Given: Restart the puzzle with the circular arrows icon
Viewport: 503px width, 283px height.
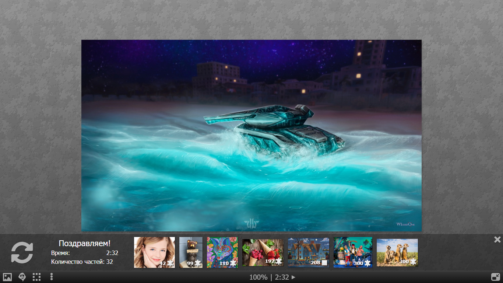Looking at the screenshot, I should coord(22,252).
